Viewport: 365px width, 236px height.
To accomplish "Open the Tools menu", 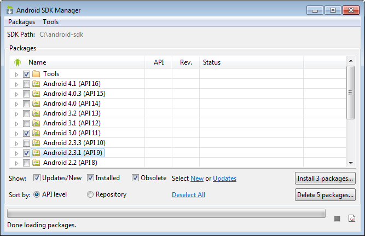I will pyautogui.click(x=50, y=22).
